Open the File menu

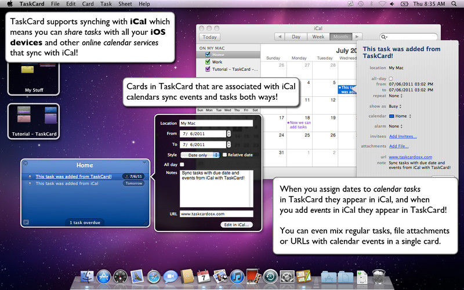click(x=55, y=4)
